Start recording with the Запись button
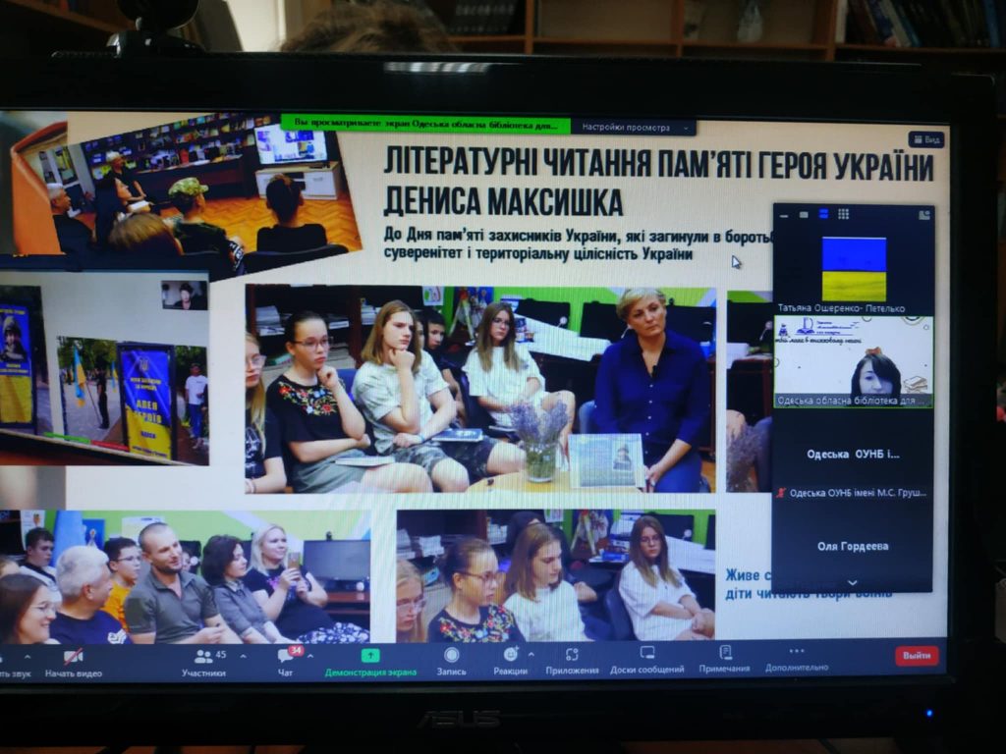 point(451,654)
